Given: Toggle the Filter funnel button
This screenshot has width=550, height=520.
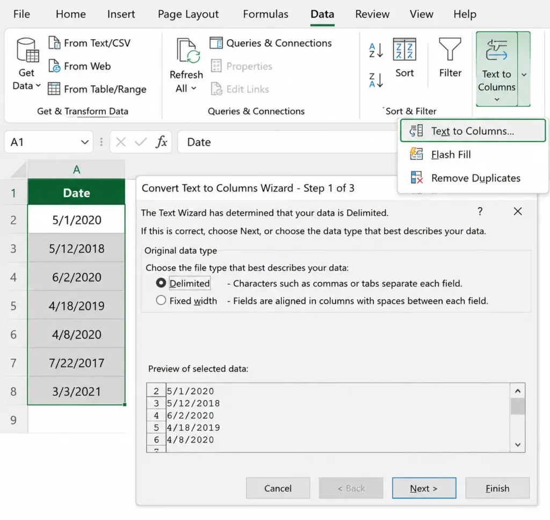Looking at the screenshot, I should (450, 57).
